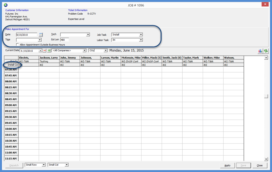
Task: Click the Save button
Action: pyautogui.click(x=243, y=165)
